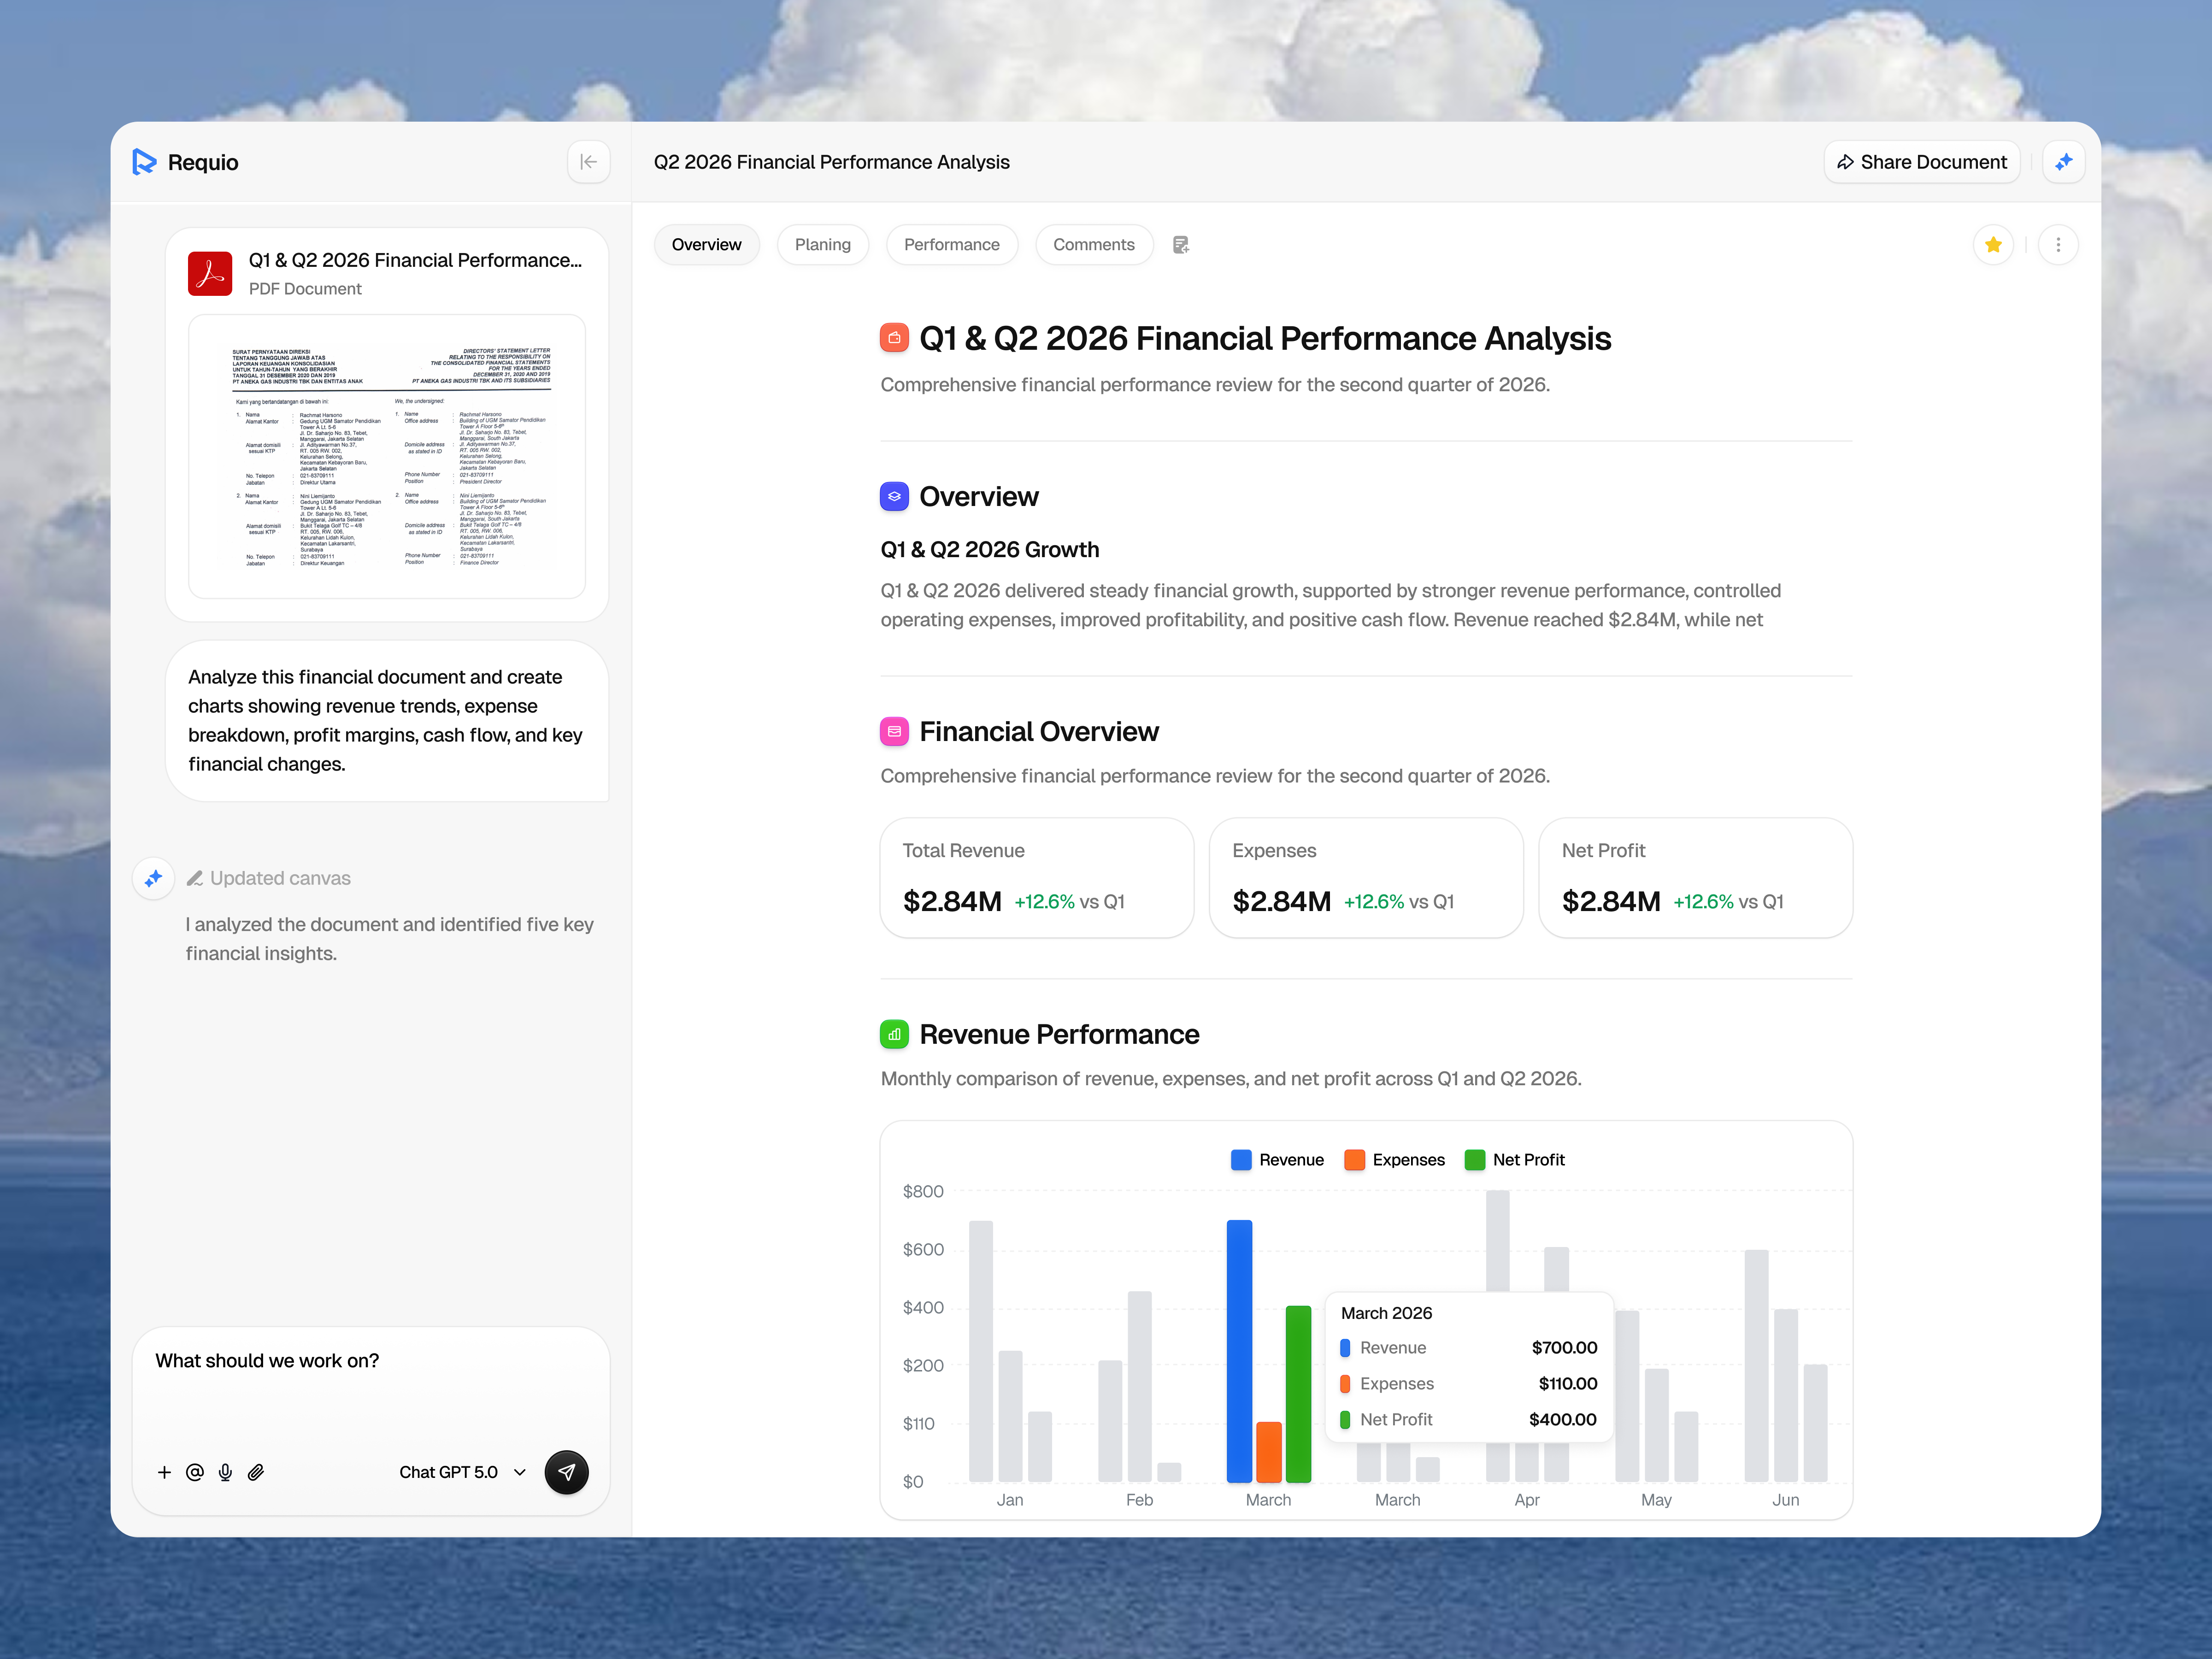Click the add note icon beside Comments
The width and height of the screenshot is (2212, 1659).
pyautogui.click(x=1181, y=245)
